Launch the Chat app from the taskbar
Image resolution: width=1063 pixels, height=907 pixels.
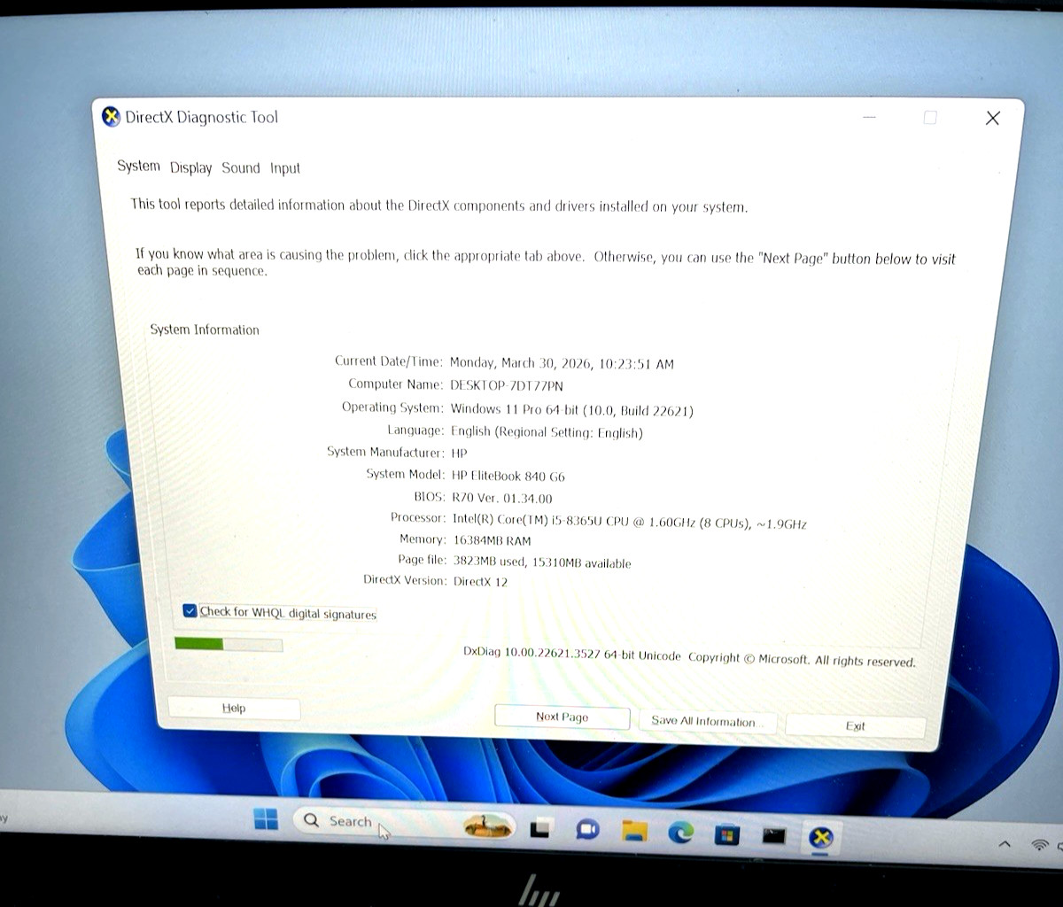coord(586,830)
